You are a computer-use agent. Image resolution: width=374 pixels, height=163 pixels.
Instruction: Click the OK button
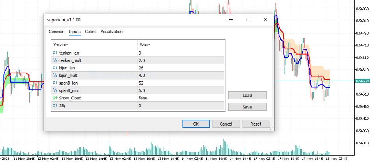(196, 124)
